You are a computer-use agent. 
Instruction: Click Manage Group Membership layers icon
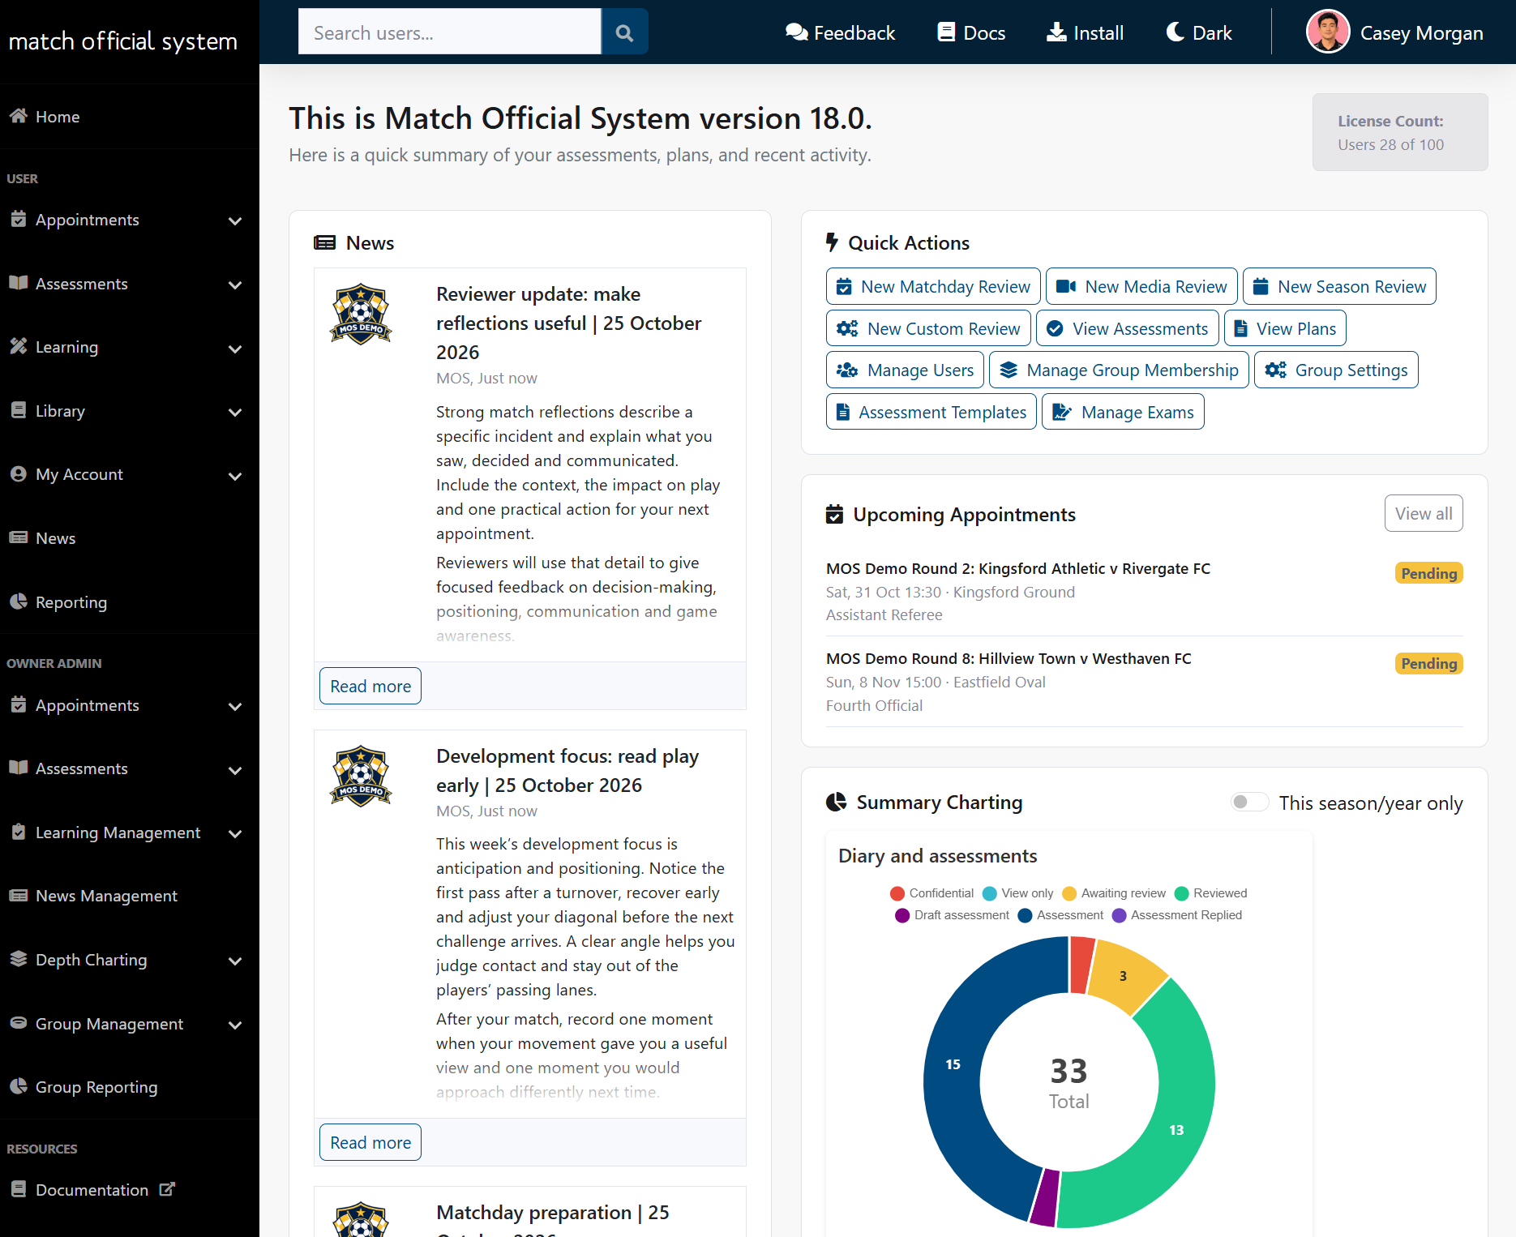(x=1008, y=370)
